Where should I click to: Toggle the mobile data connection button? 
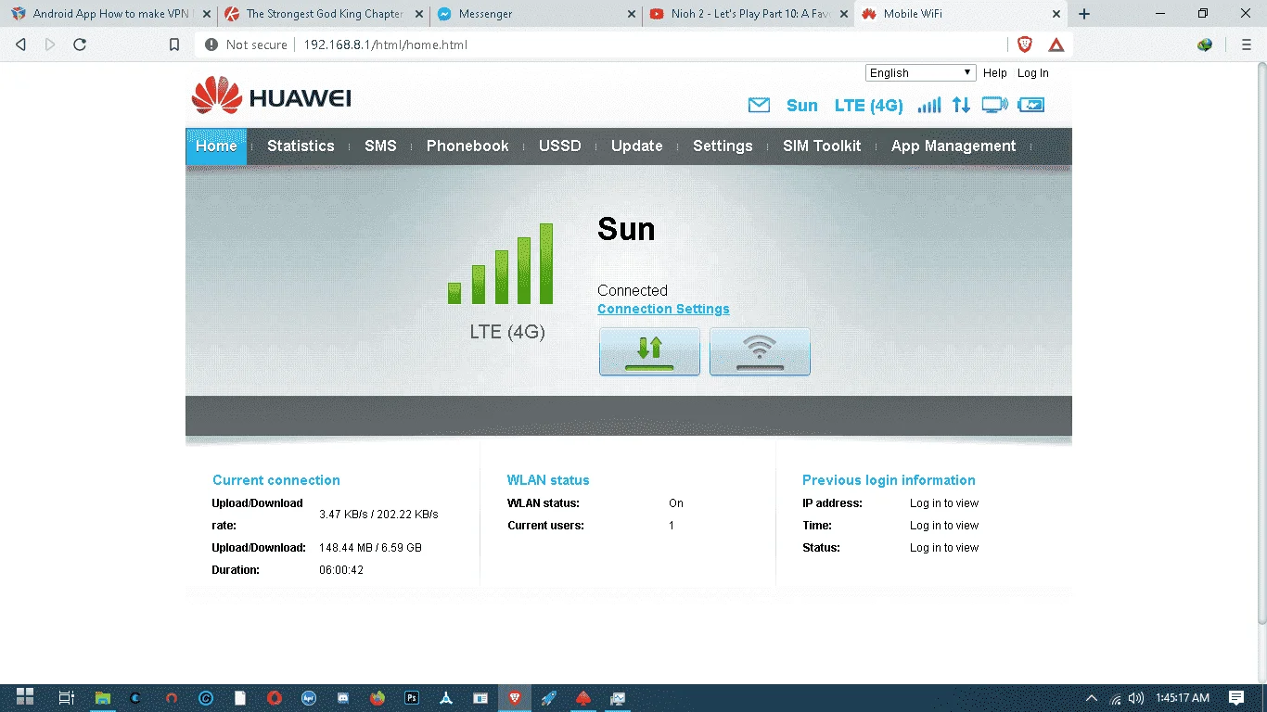(x=649, y=351)
